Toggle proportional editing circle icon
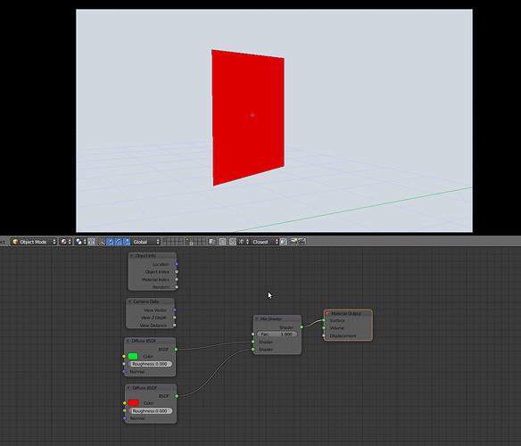Image resolution: width=521 pixels, height=446 pixels. 222,242
